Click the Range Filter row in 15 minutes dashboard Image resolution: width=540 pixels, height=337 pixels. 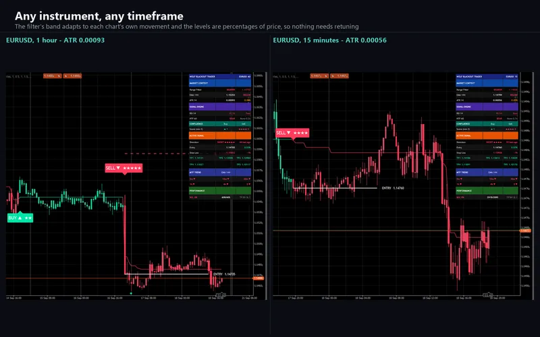487,90
